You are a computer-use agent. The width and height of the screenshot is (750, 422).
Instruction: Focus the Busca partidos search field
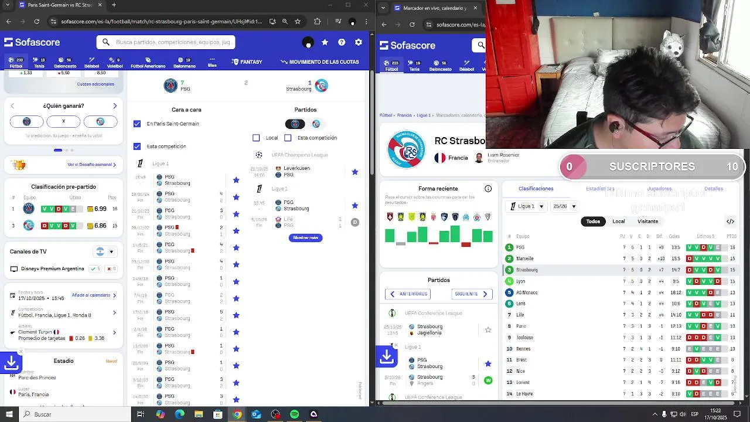click(166, 42)
